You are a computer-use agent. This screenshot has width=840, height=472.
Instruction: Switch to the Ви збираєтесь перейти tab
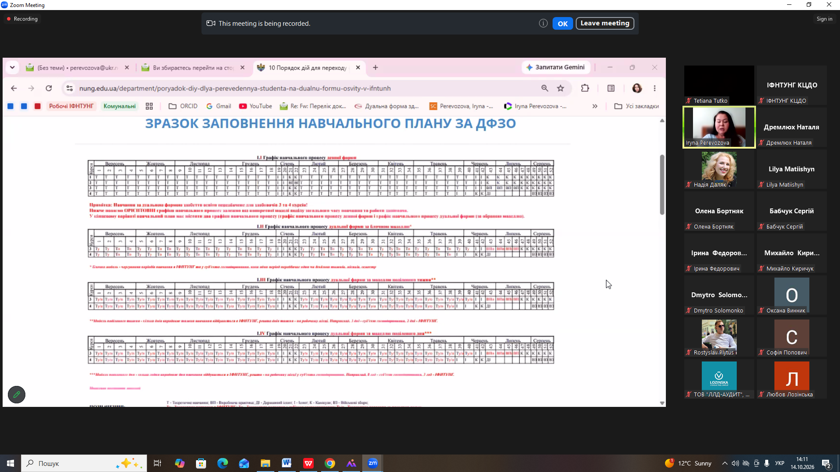coord(192,68)
